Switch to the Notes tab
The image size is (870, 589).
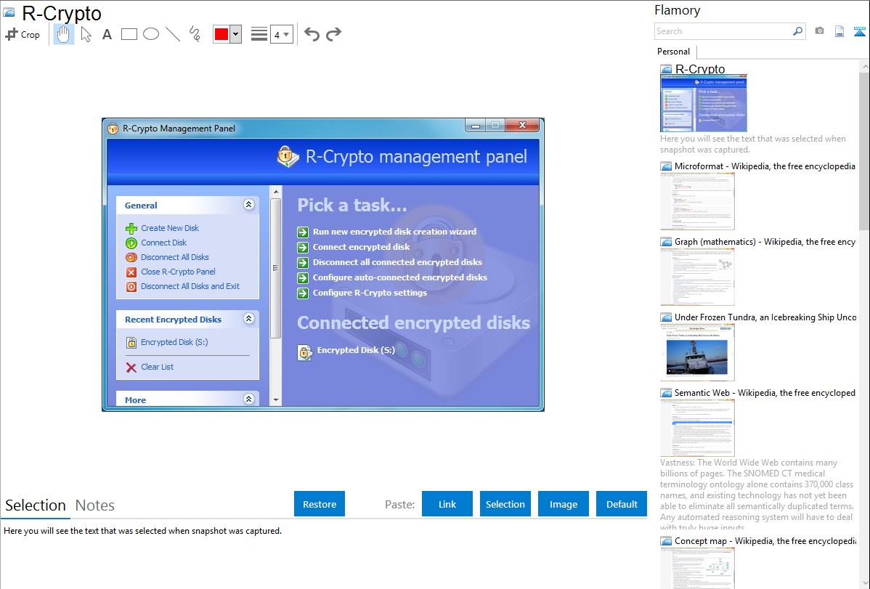[x=95, y=505]
